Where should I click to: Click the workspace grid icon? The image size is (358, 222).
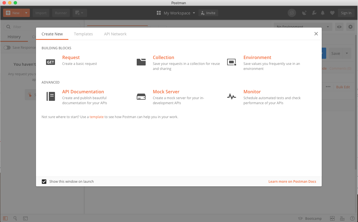point(159,13)
